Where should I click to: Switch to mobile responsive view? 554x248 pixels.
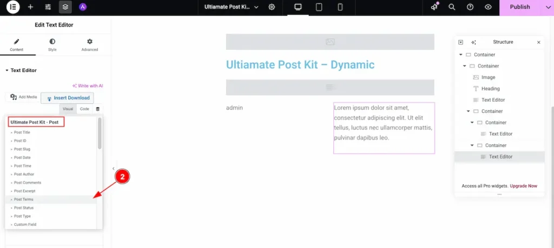point(340,7)
